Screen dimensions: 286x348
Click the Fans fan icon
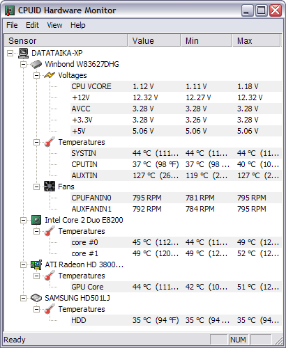coord(50,187)
